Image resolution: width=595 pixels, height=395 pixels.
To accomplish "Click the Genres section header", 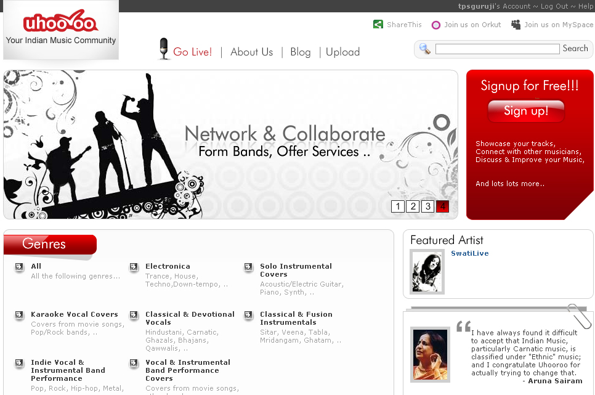I will [x=50, y=244].
